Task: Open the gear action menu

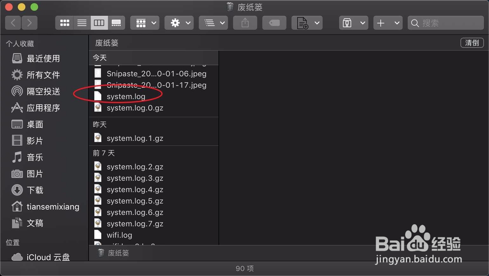Action: point(179,23)
